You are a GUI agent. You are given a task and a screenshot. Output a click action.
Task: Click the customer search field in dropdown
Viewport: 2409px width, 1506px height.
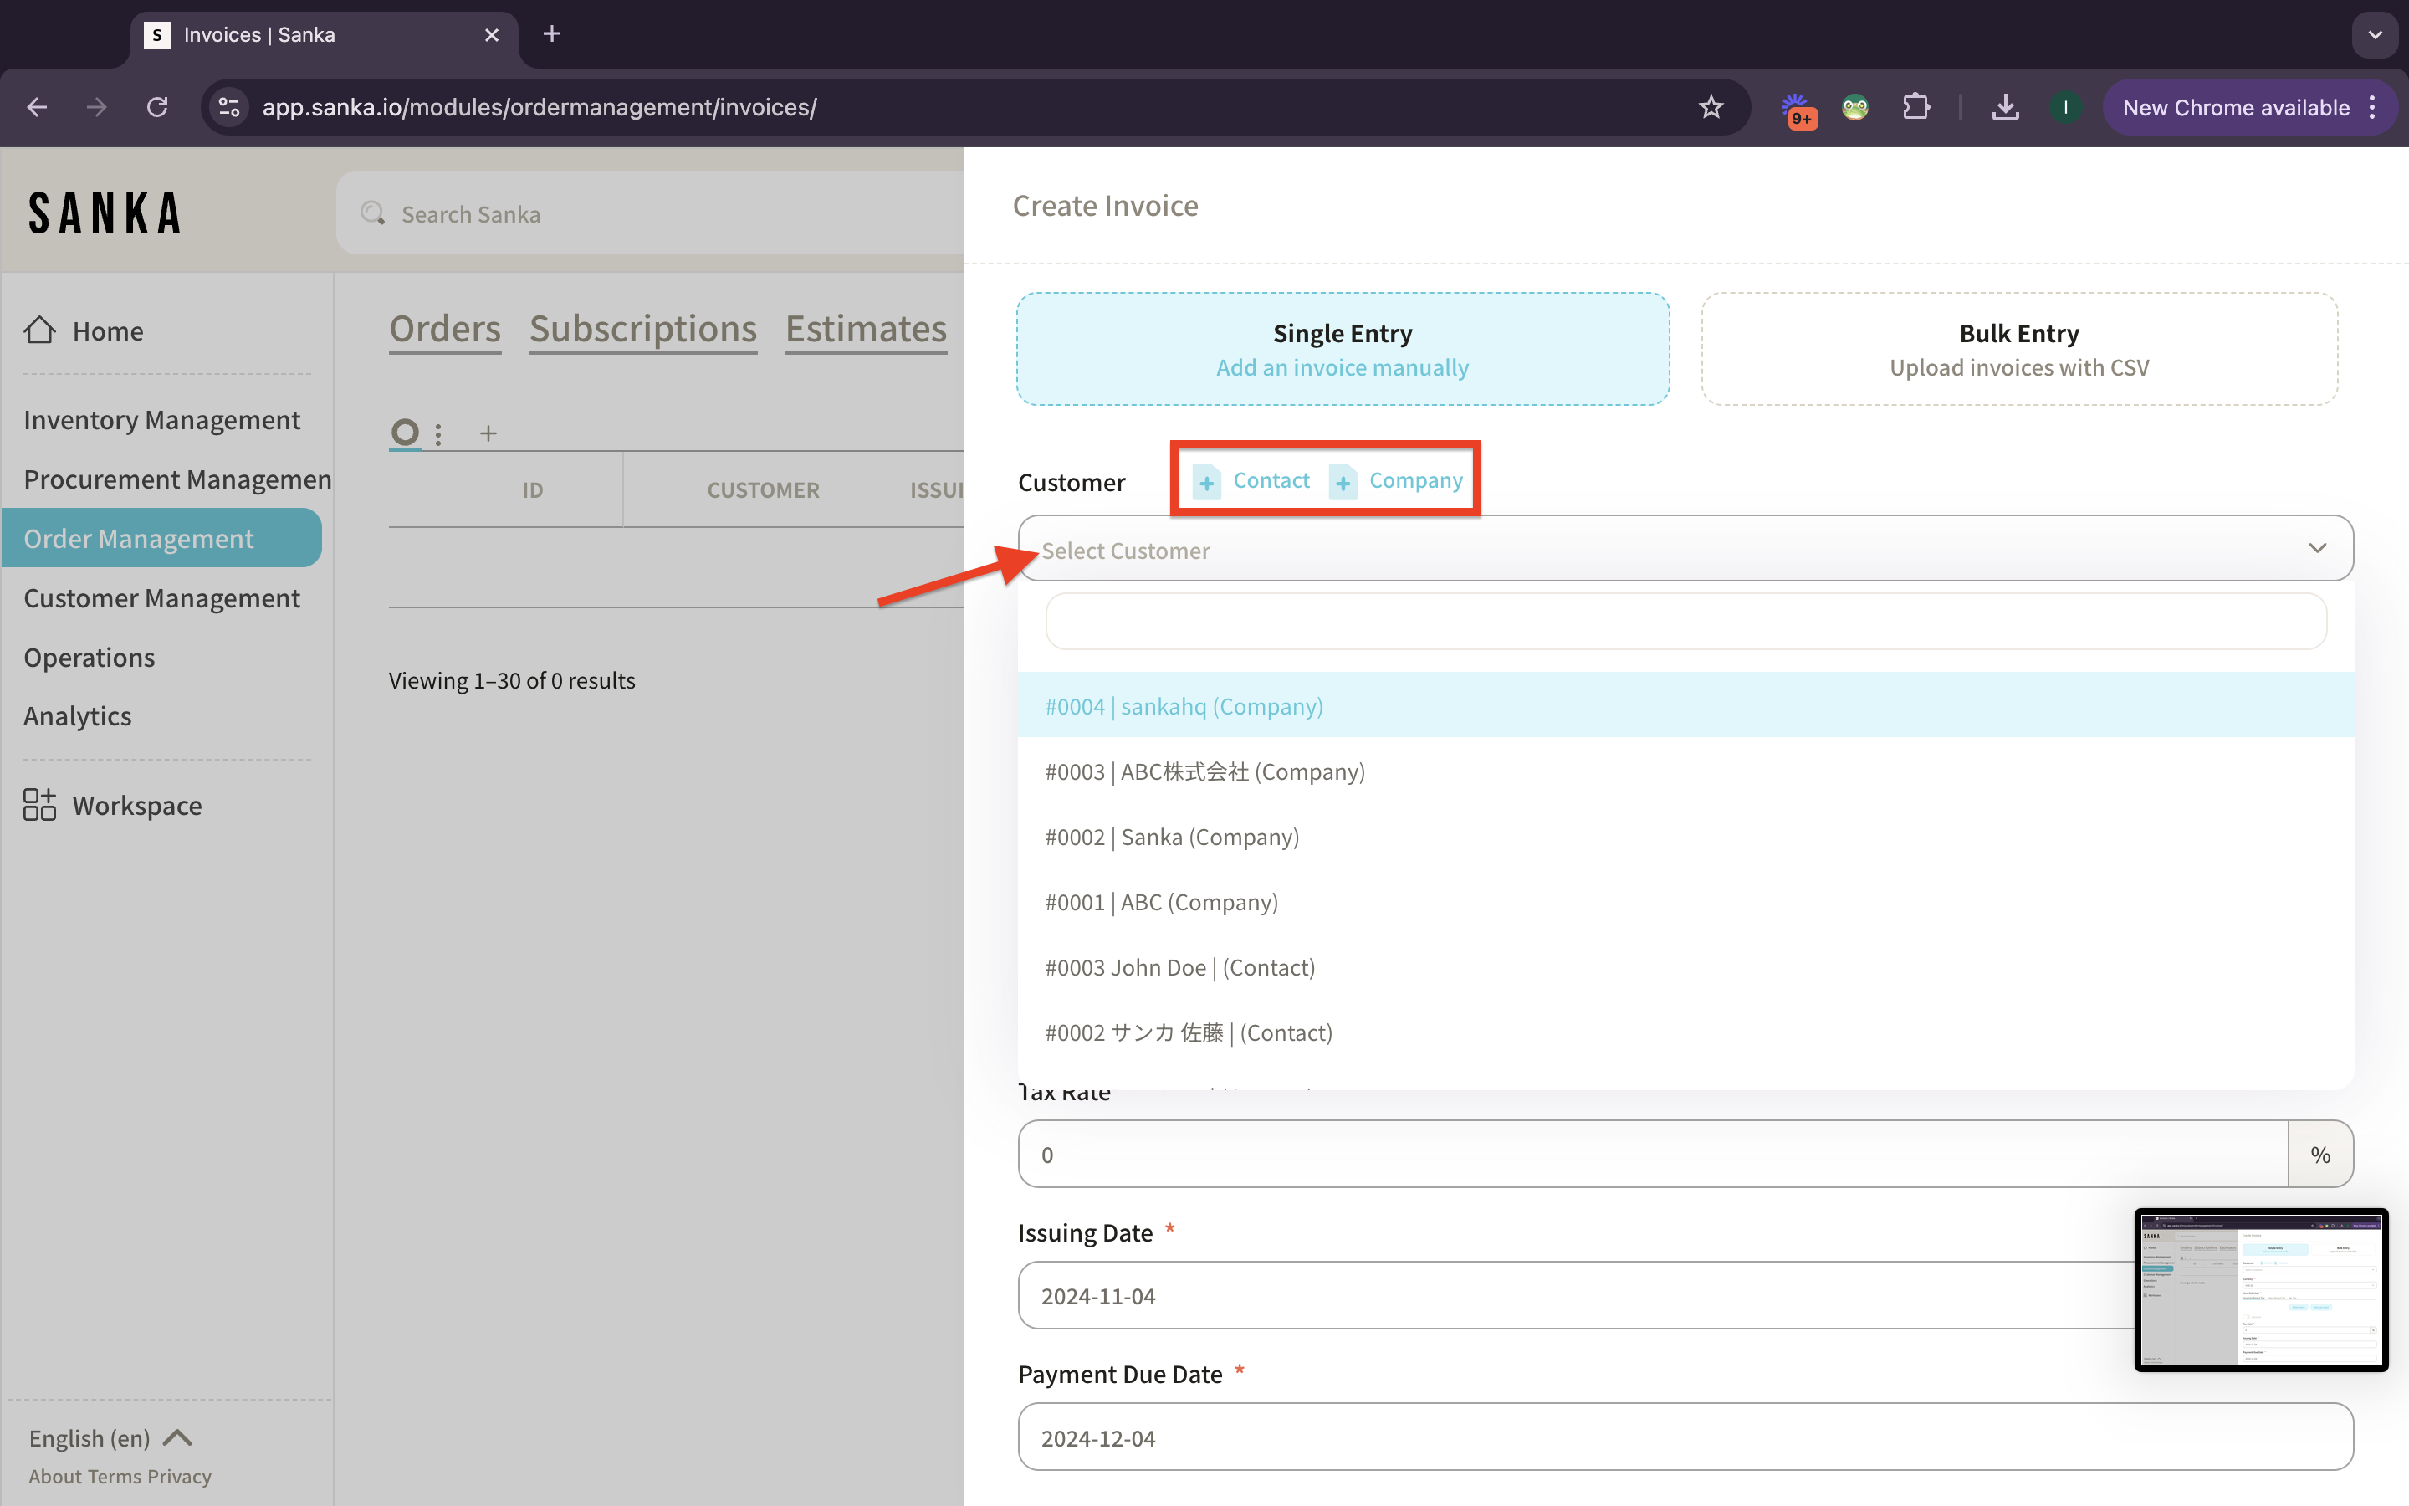coord(1685,622)
